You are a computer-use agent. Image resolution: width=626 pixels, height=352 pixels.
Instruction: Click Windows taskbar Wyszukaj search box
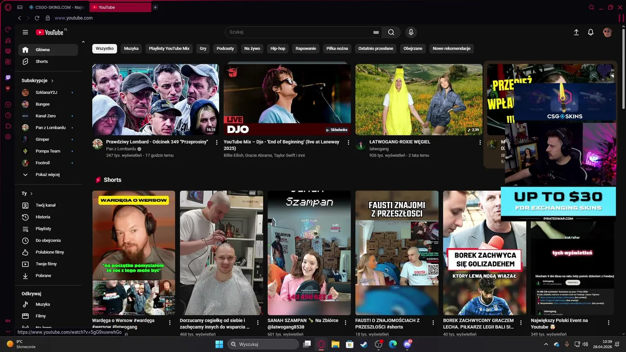(x=264, y=344)
